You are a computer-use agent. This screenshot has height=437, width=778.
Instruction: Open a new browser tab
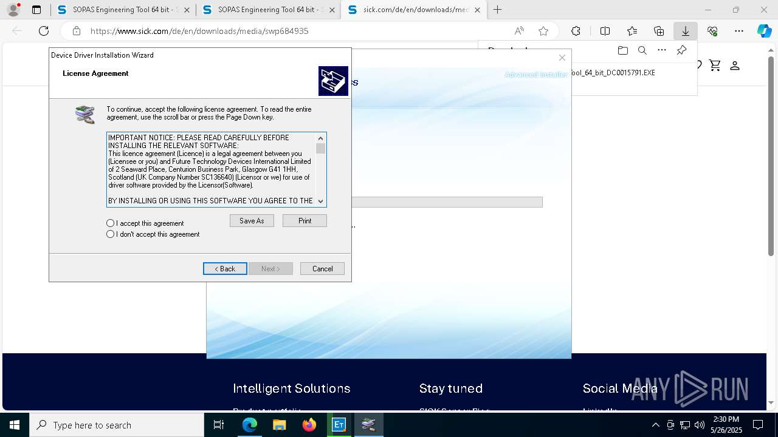pyautogui.click(x=498, y=10)
